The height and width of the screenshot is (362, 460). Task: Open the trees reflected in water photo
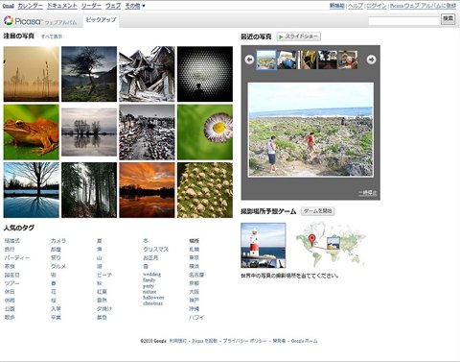click(x=89, y=133)
